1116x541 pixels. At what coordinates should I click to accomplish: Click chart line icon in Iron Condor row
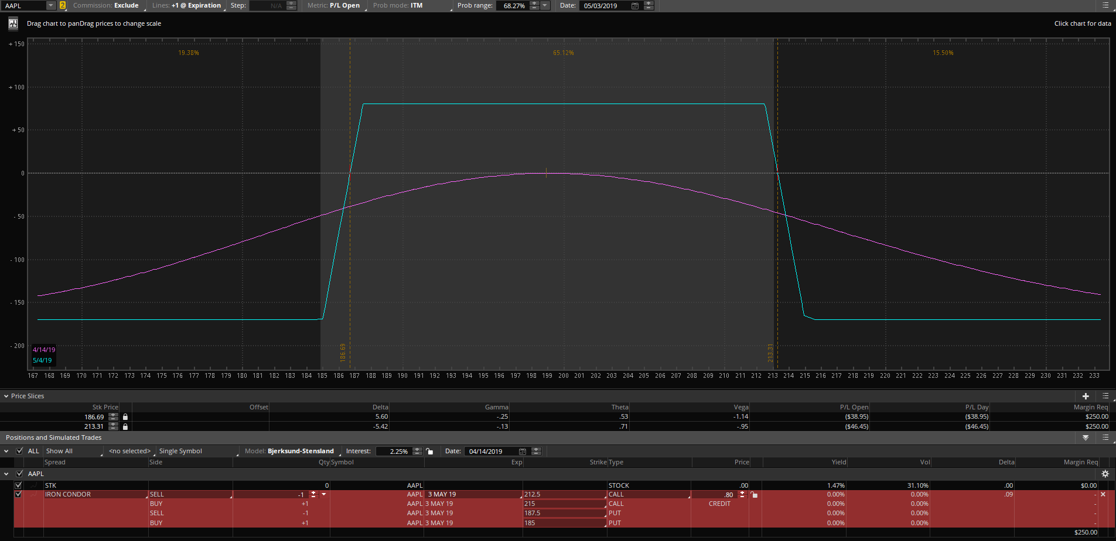click(x=33, y=494)
